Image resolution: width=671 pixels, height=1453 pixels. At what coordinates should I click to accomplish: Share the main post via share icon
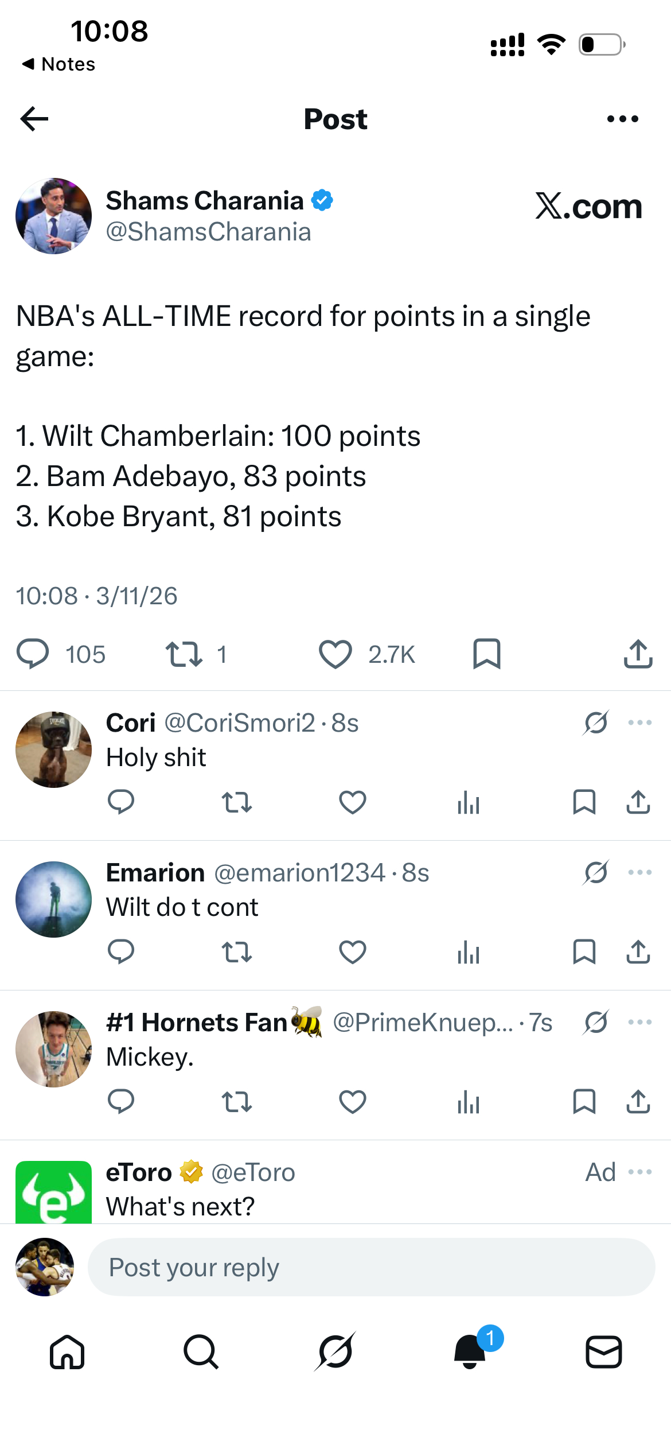638,654
